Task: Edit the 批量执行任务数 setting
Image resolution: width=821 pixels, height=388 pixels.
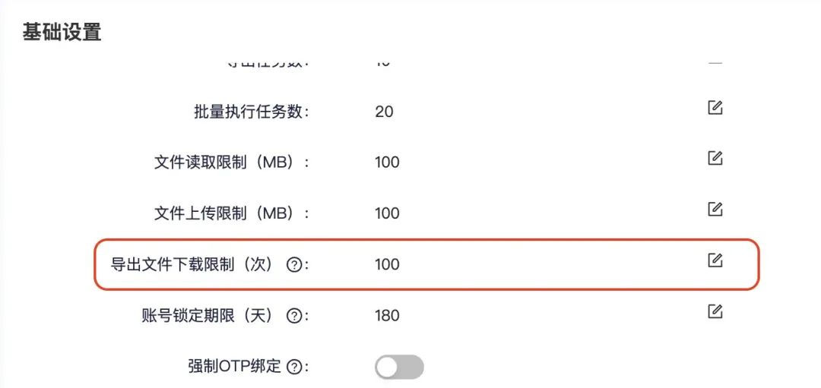Action: pos(715,107)
